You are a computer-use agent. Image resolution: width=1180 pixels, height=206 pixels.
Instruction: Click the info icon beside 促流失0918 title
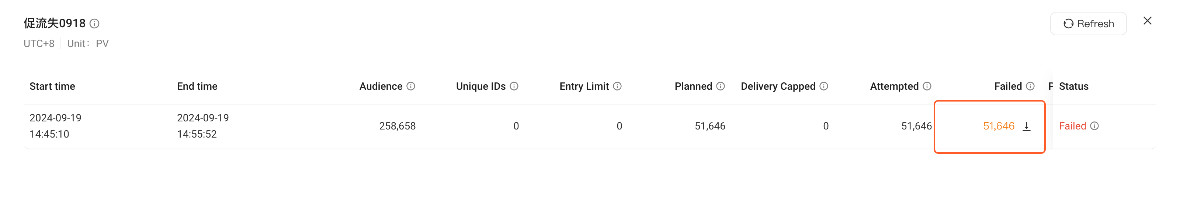coord(94,24)
